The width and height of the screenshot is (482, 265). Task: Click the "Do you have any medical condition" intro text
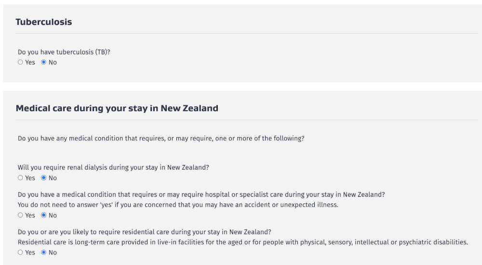[161, 139]
